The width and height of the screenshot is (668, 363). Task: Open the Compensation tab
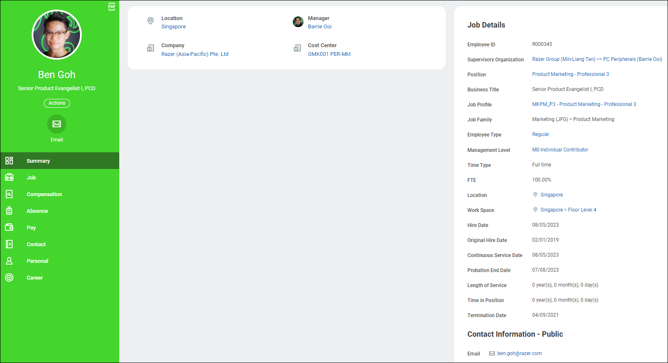(x=60, y=194)
